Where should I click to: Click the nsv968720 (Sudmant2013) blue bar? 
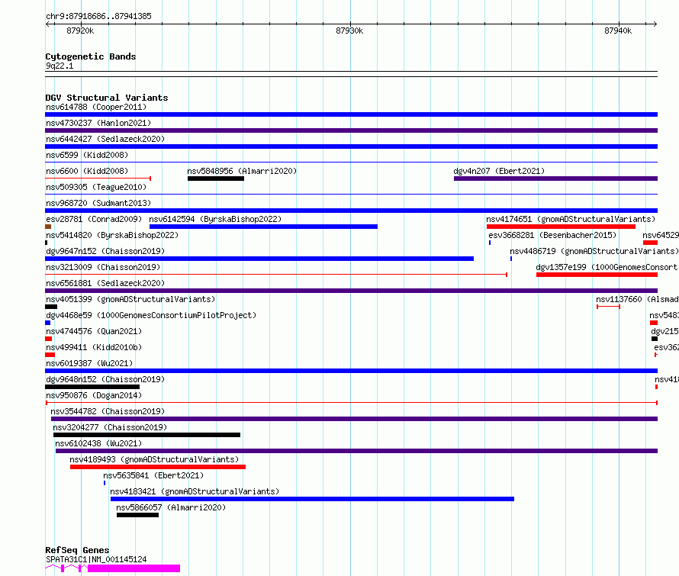351,211
